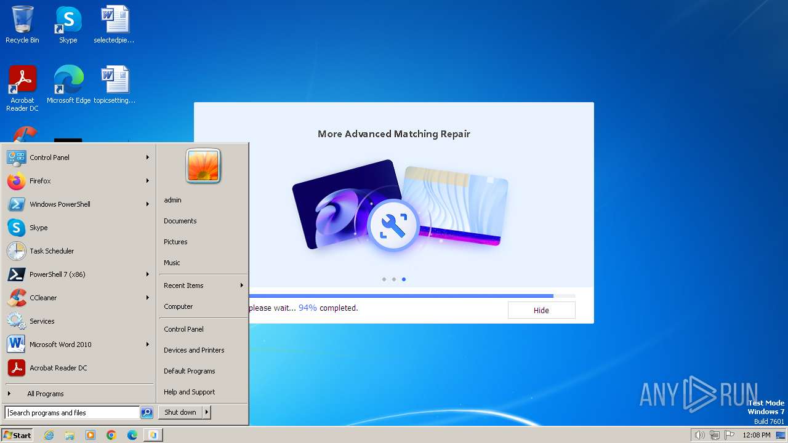
Task: Open the Skype desktop shortcut
Action: (x=68, y=25)
